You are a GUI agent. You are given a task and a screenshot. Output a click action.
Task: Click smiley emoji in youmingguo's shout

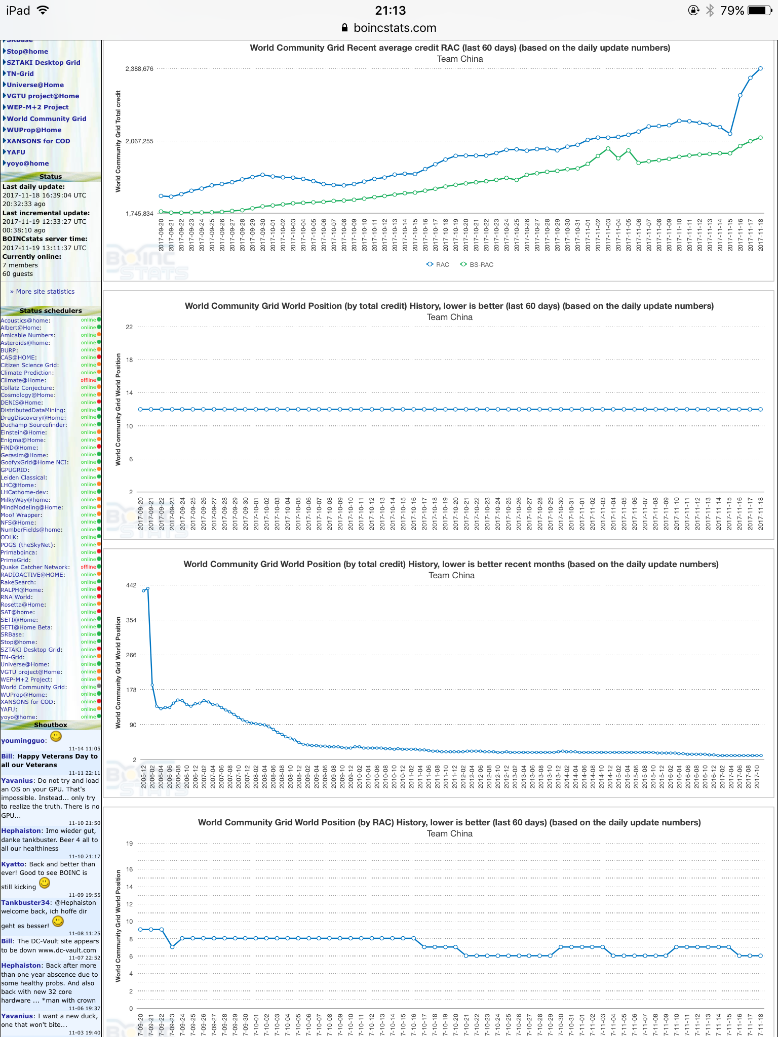pyautogui.click(x=56, y=736)
